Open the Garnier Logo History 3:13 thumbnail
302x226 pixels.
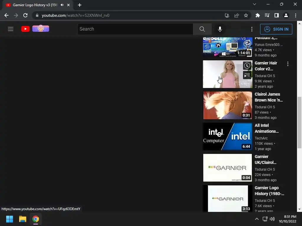[x=227, y=199]
